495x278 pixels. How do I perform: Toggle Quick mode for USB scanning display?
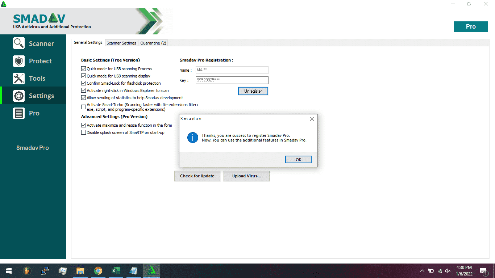click(84, 76)
